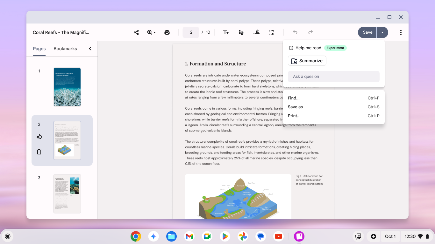This screenshot has width=435, height=244.
Task: Select the text annotation tool
Action: pyautogui.click(x=226, y=32)
